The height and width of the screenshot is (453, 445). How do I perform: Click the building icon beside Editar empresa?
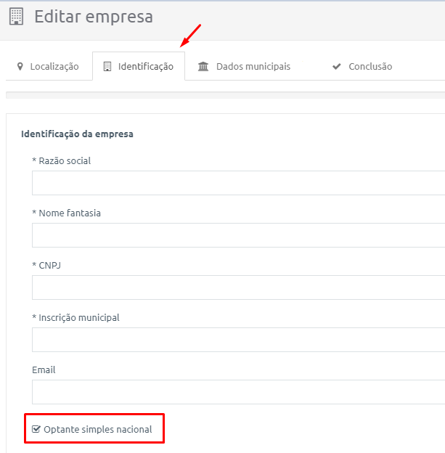pos(16,17)
